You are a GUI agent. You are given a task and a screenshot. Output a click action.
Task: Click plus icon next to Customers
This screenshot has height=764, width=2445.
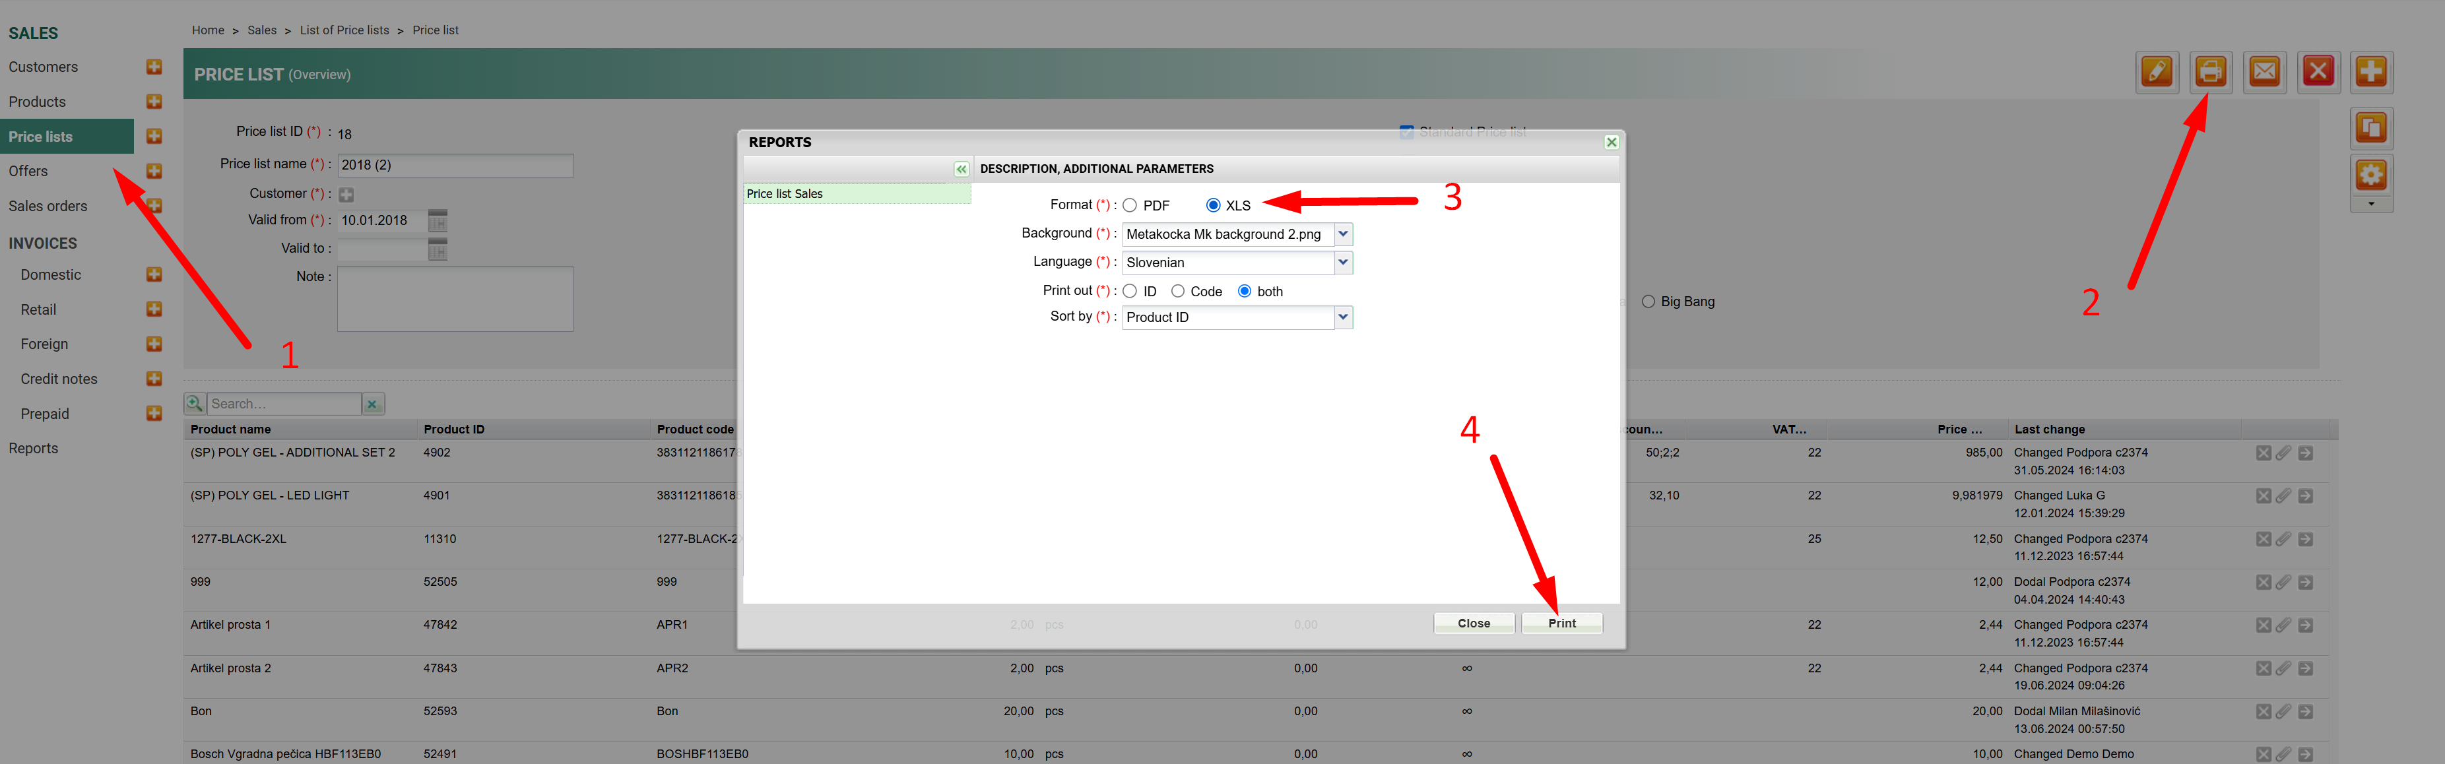pos(154,67)
